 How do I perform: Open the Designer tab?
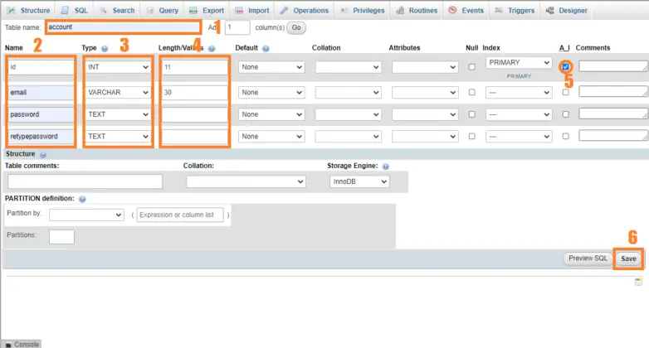(566, 10)
